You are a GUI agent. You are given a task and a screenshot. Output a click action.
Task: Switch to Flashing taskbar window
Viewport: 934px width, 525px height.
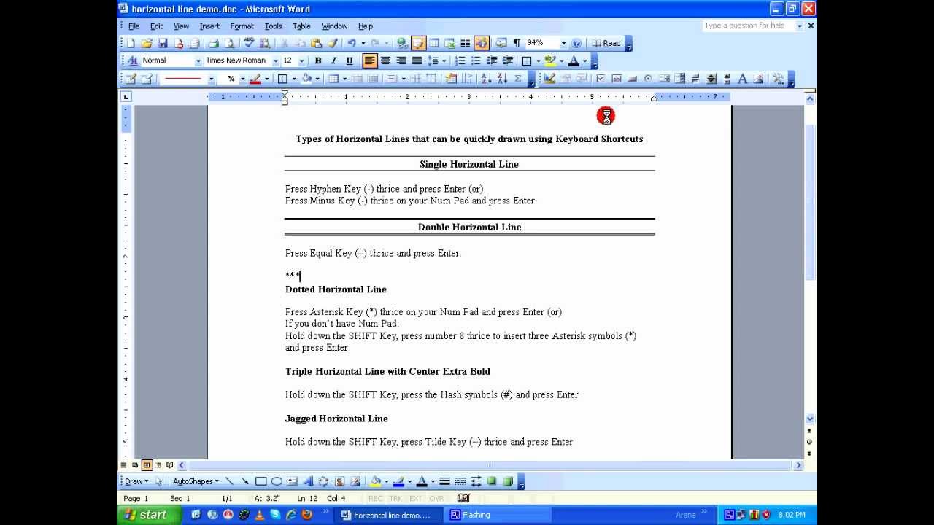[x=499, y=515]
